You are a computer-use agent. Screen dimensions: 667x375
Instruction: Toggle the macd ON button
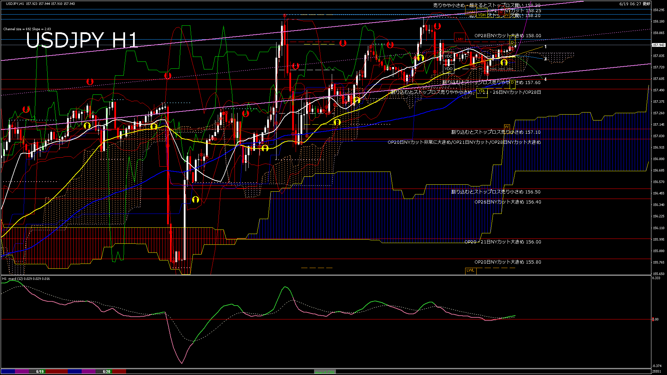pos(325,372)
